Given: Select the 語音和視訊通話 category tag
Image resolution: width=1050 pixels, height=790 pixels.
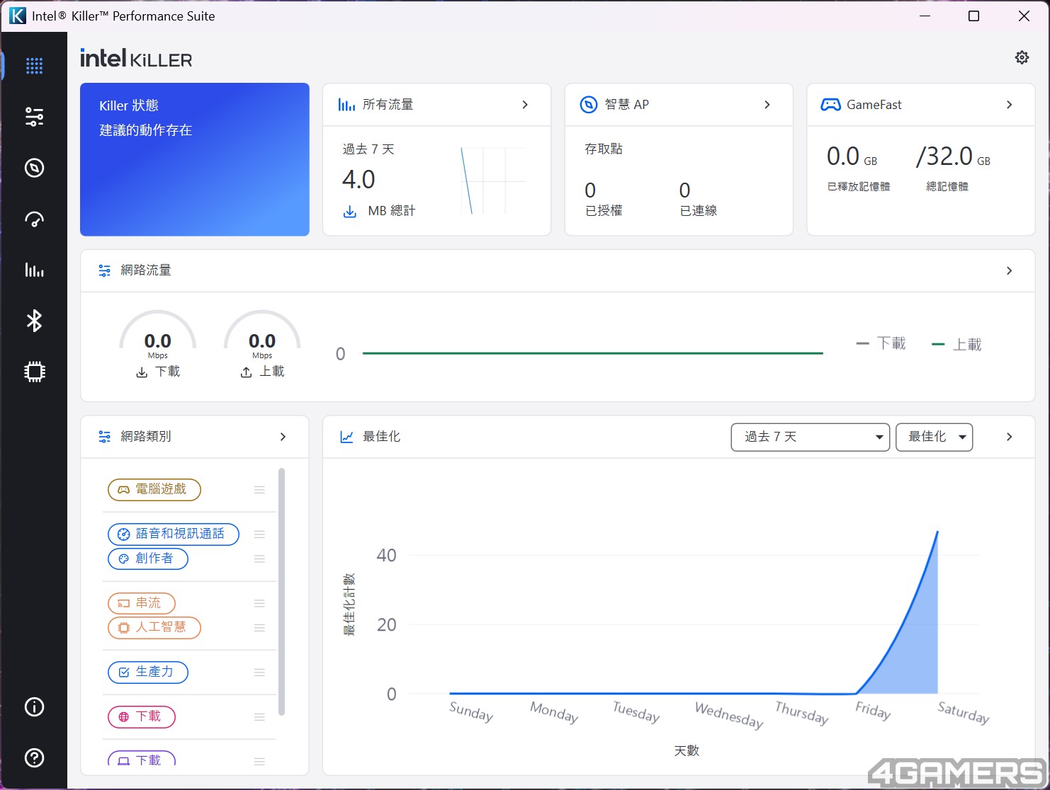Looking at the screenshot, I should [x=174, y=534].
